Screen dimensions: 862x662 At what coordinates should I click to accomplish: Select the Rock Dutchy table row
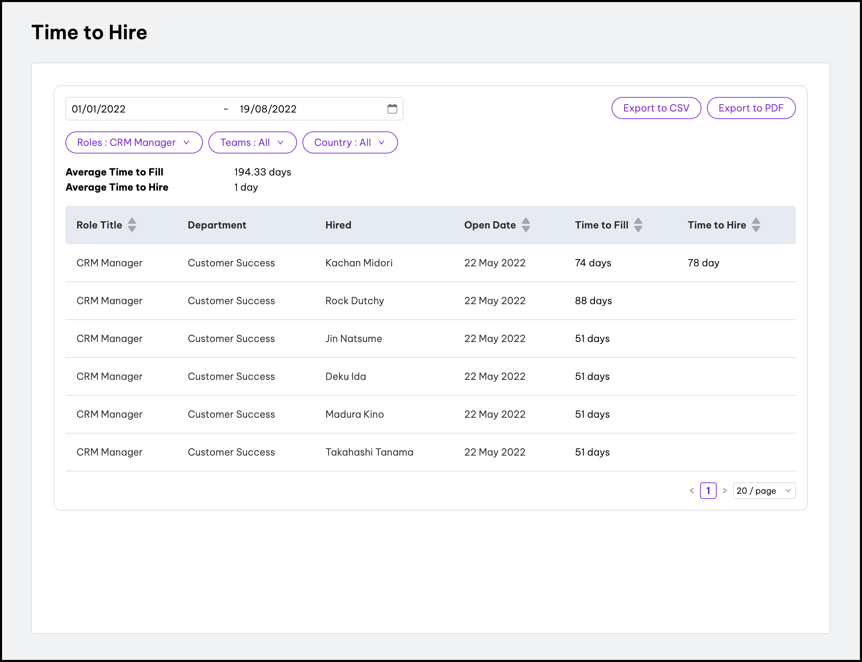point(354,301)
